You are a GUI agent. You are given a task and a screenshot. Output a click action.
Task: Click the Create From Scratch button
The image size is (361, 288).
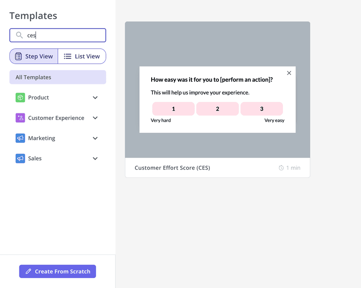57,271
